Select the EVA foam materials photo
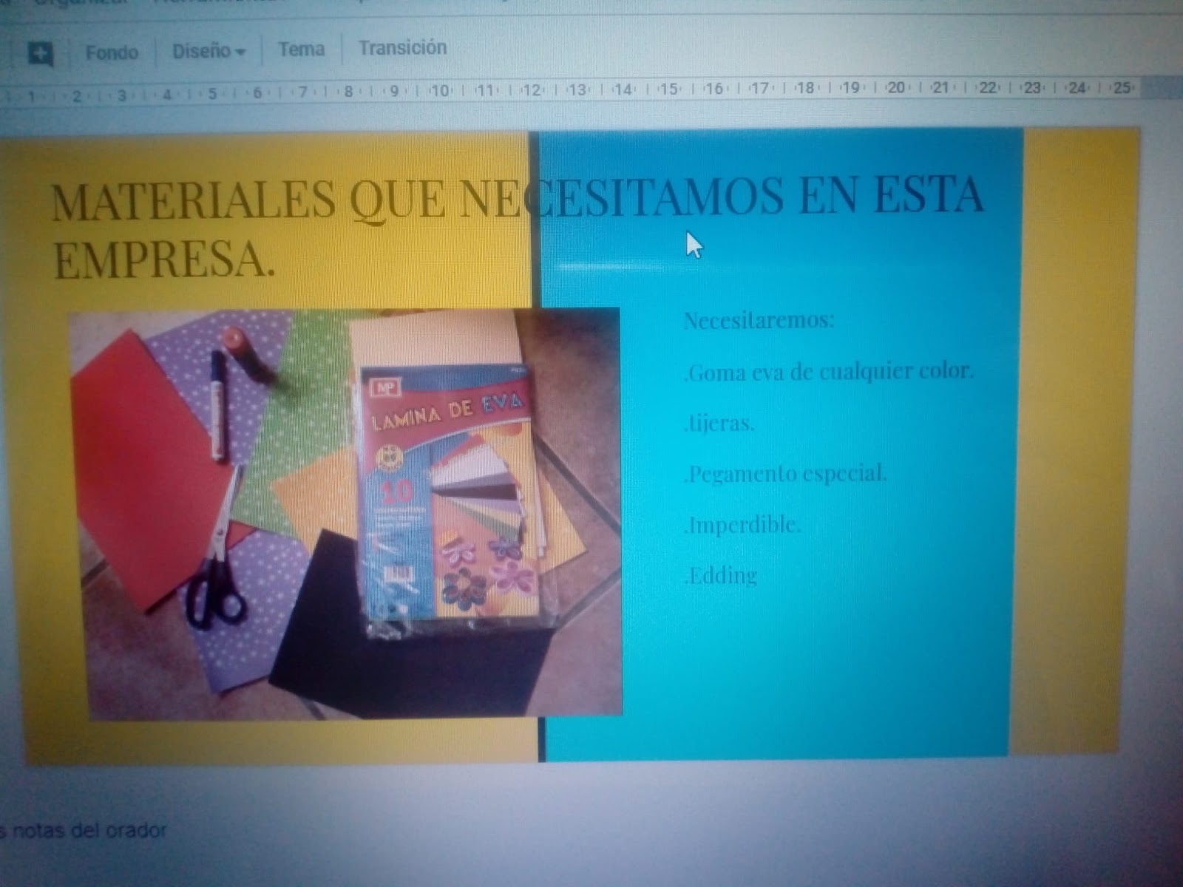 (346, 513)
